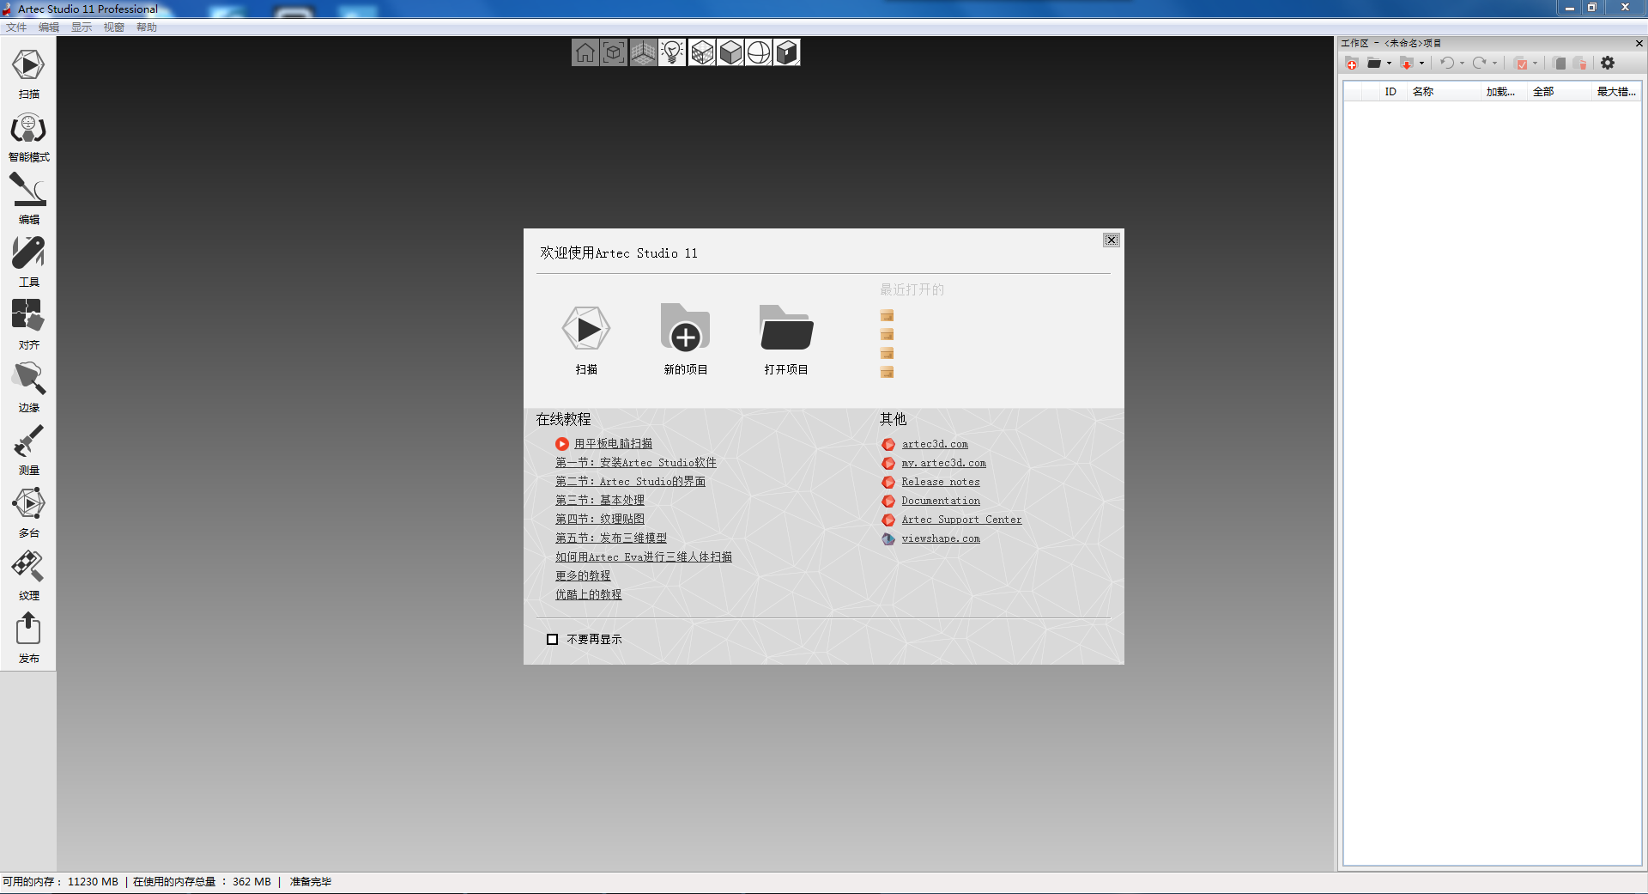Click the home view icon in viewport toolbar
The width and height of the screenshot is (1648, 894).
click(x=585, y=53)
